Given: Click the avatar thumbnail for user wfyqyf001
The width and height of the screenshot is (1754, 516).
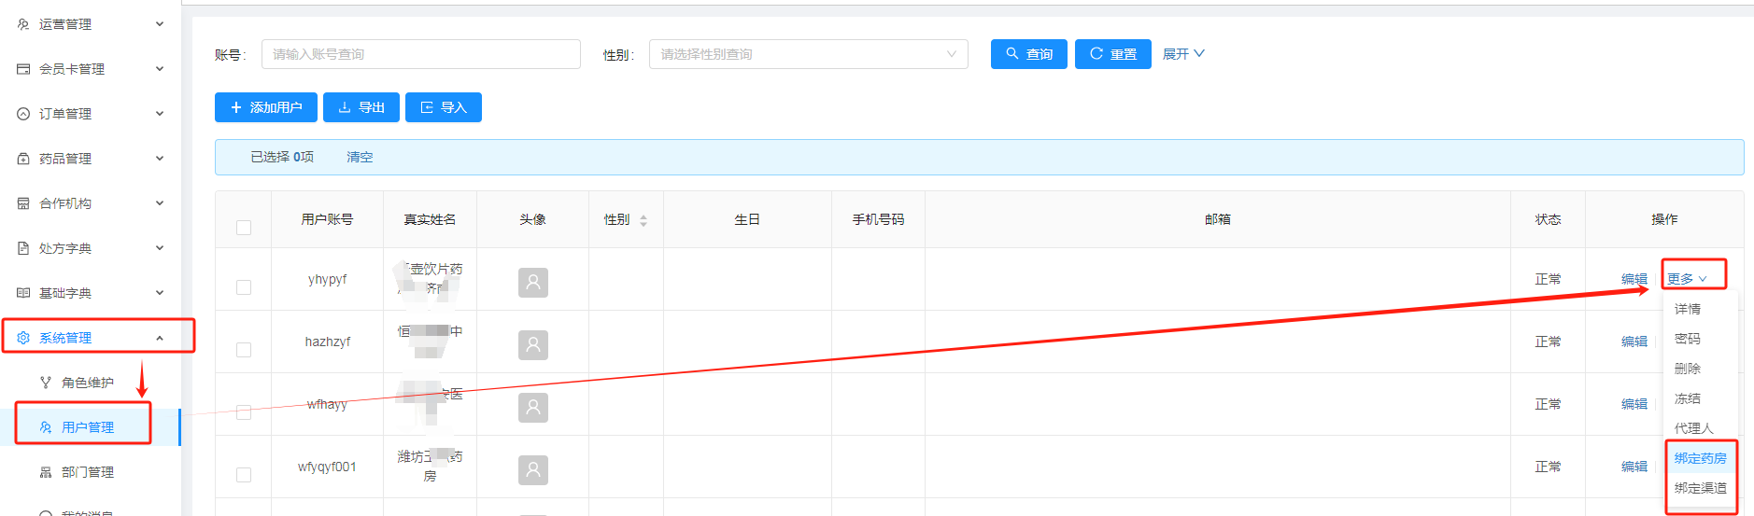Looking at the screenshot, I should pyautogui.click(x=532, y=469).
